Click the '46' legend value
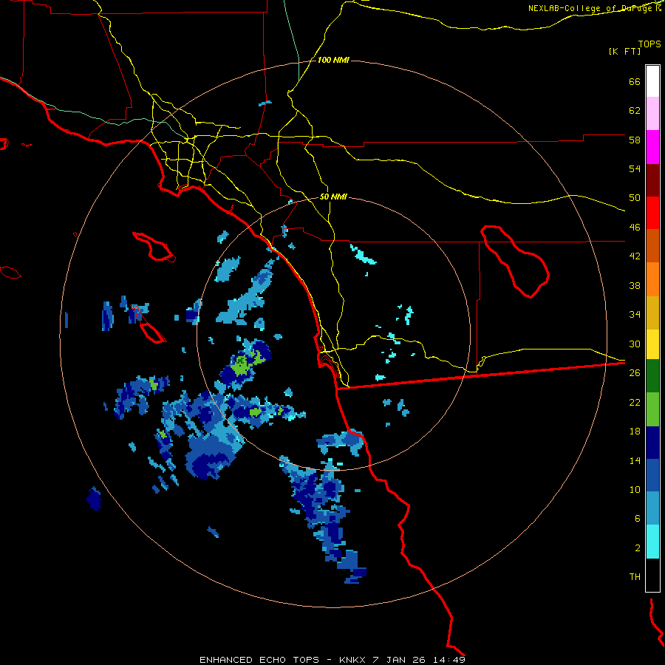The image size is (665, 665). coord(635,228)
